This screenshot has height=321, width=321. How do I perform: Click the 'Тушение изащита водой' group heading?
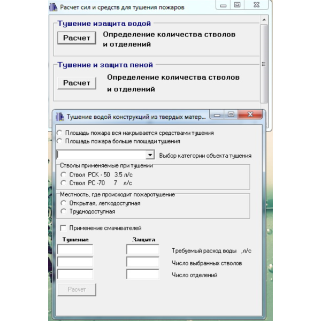(104, 24)
